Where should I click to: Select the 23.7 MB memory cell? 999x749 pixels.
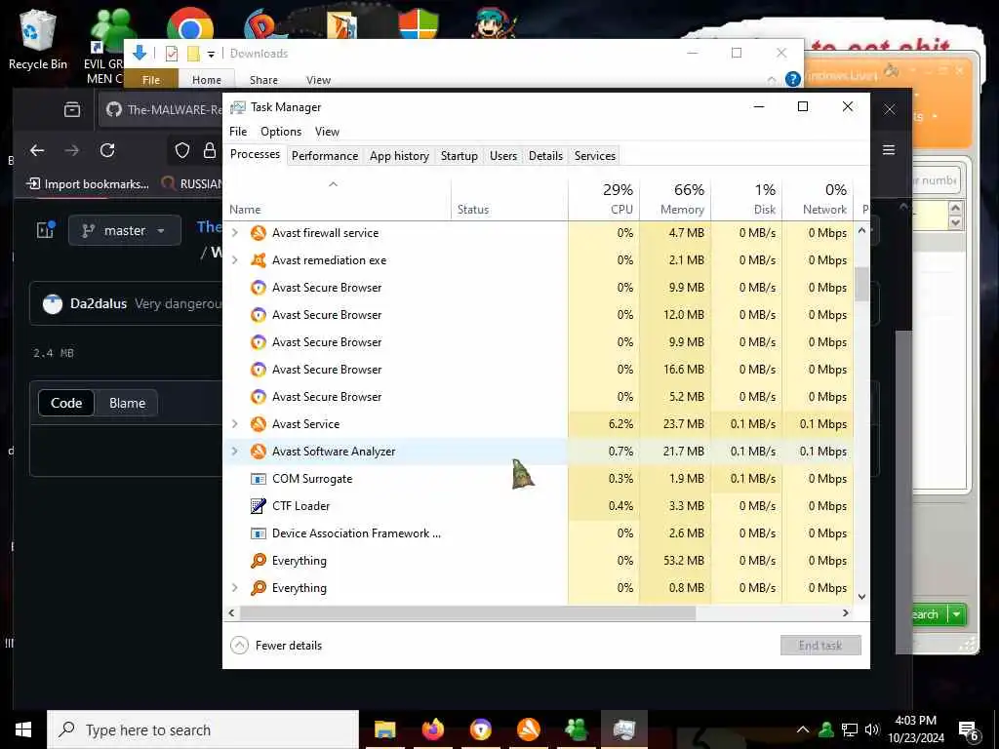coord(675,424)
